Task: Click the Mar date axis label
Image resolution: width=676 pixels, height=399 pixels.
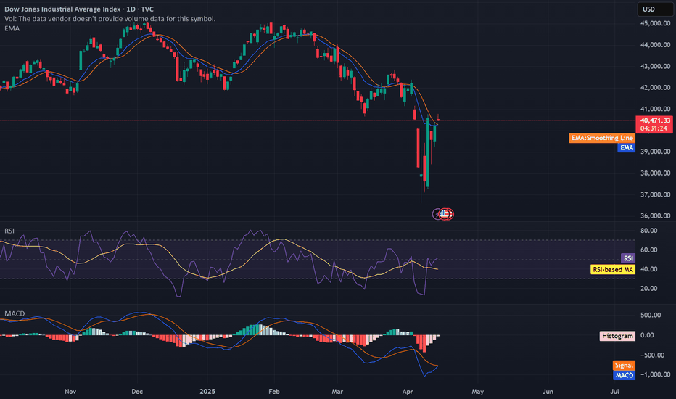Action: [x=337, y=392]
